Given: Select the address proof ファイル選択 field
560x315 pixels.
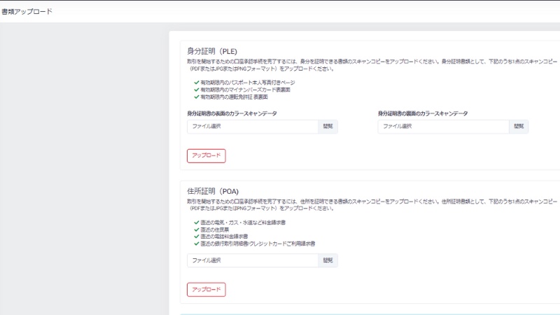Looking at the screenshot, I should (x=252, y=260).
